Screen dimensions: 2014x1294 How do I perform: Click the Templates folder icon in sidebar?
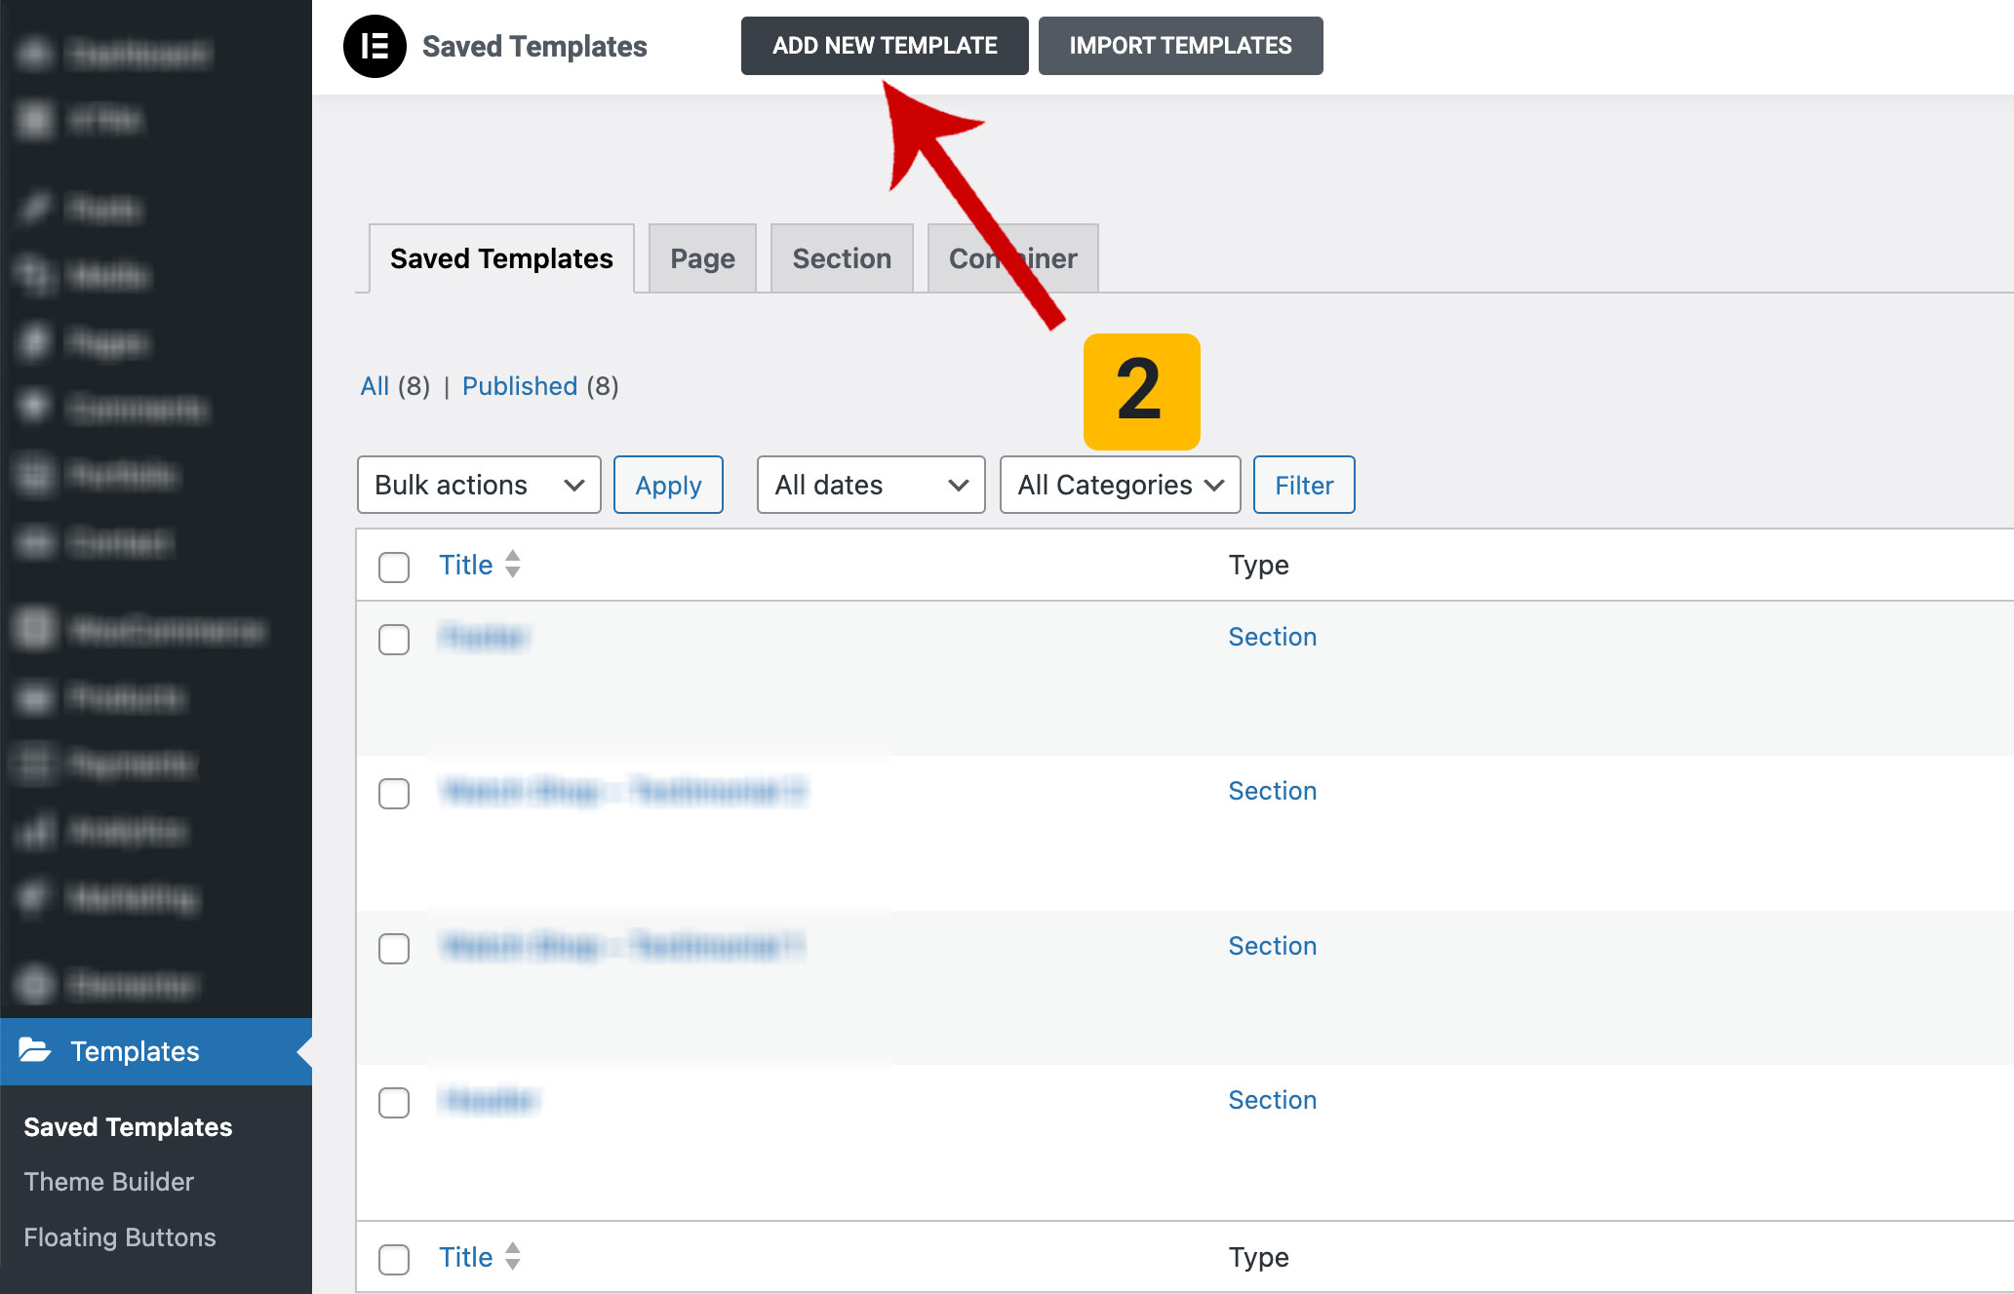point(35,1050)
